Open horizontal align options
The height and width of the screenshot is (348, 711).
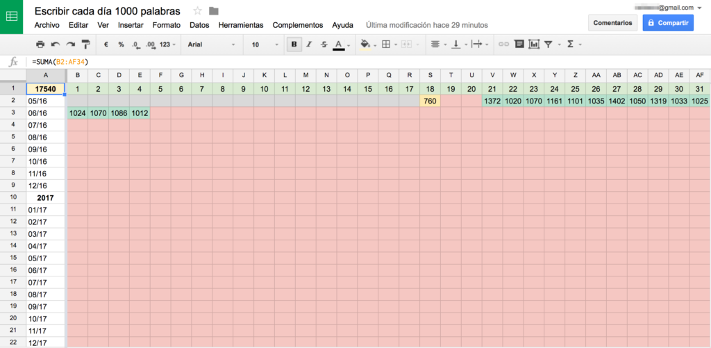click(x=435, y=44)
